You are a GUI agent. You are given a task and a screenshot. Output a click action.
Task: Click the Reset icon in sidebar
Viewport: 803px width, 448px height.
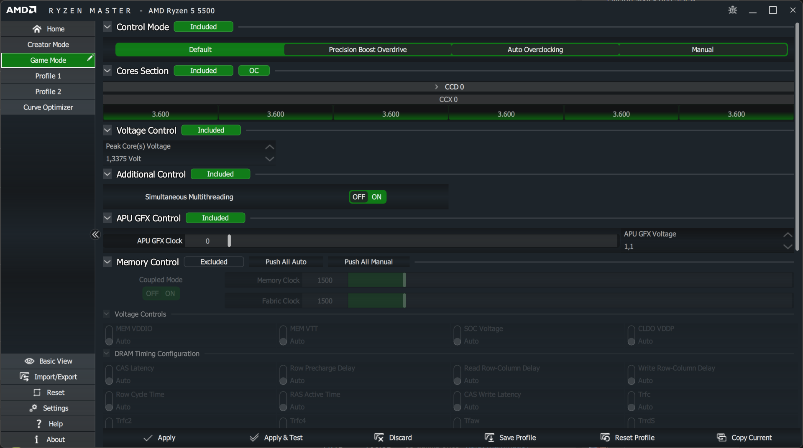(x=37, y=392)
